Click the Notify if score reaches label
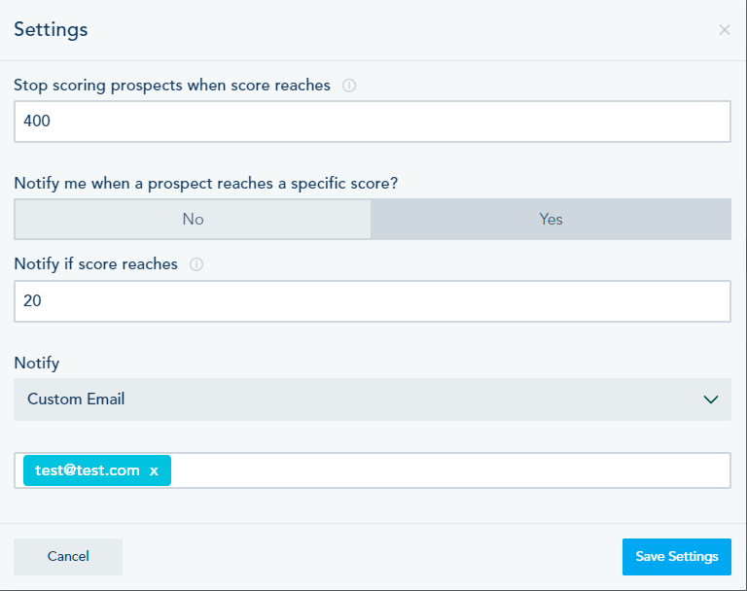 95,264
